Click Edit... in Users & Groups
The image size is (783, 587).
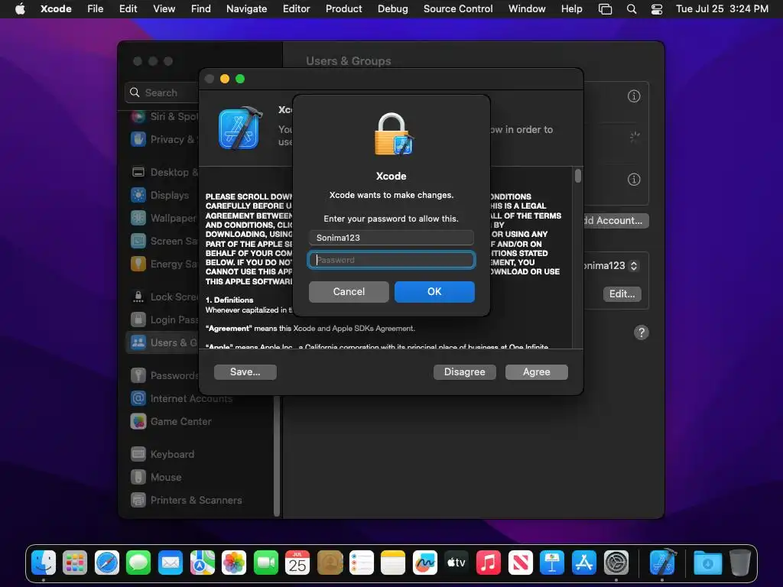point(622,294)
